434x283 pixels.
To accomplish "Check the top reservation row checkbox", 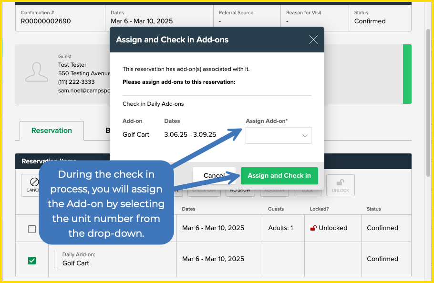I will (32, 229).
